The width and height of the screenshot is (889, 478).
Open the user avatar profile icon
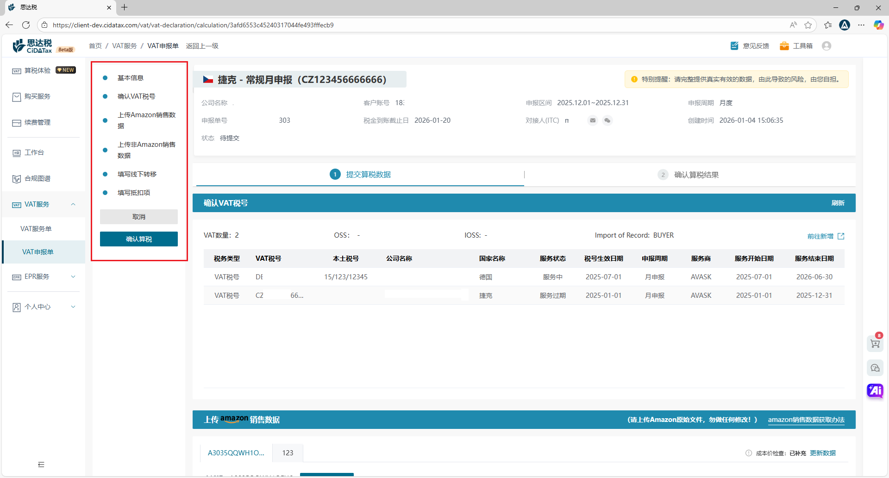click(x=826, y=46)
